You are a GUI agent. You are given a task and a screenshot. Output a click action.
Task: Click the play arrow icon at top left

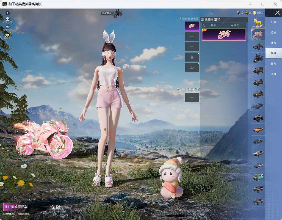(7, 13)
